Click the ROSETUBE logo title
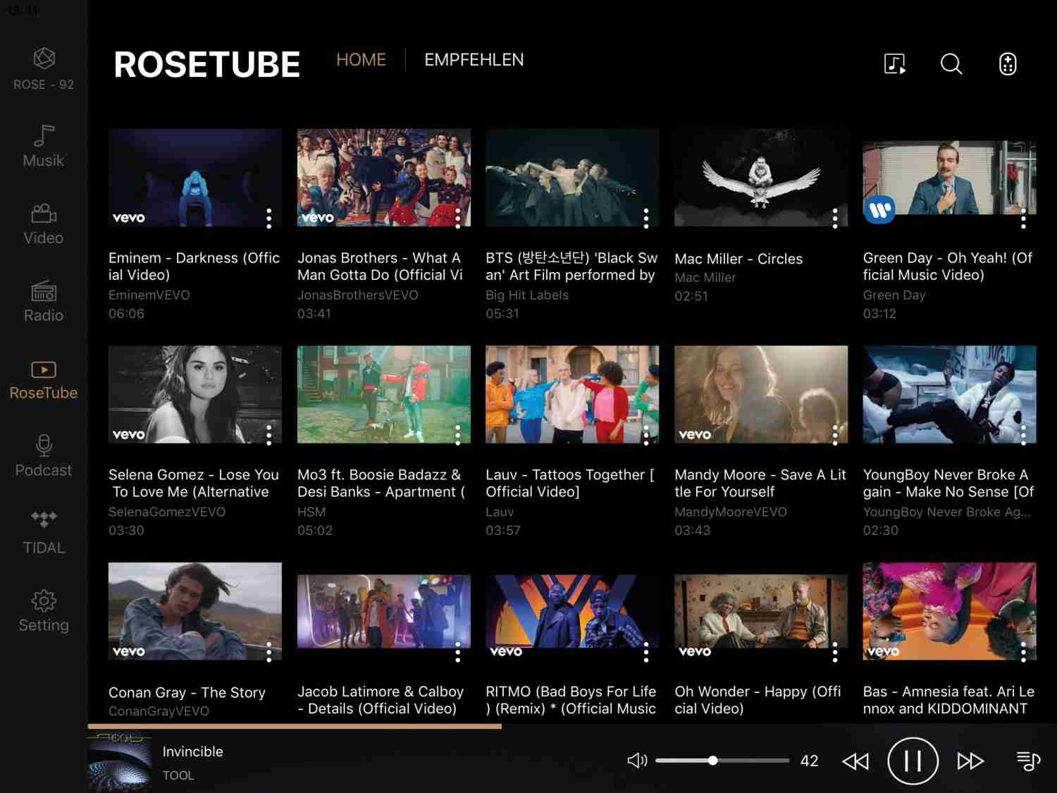1057x793 pixels. [207, 64]
